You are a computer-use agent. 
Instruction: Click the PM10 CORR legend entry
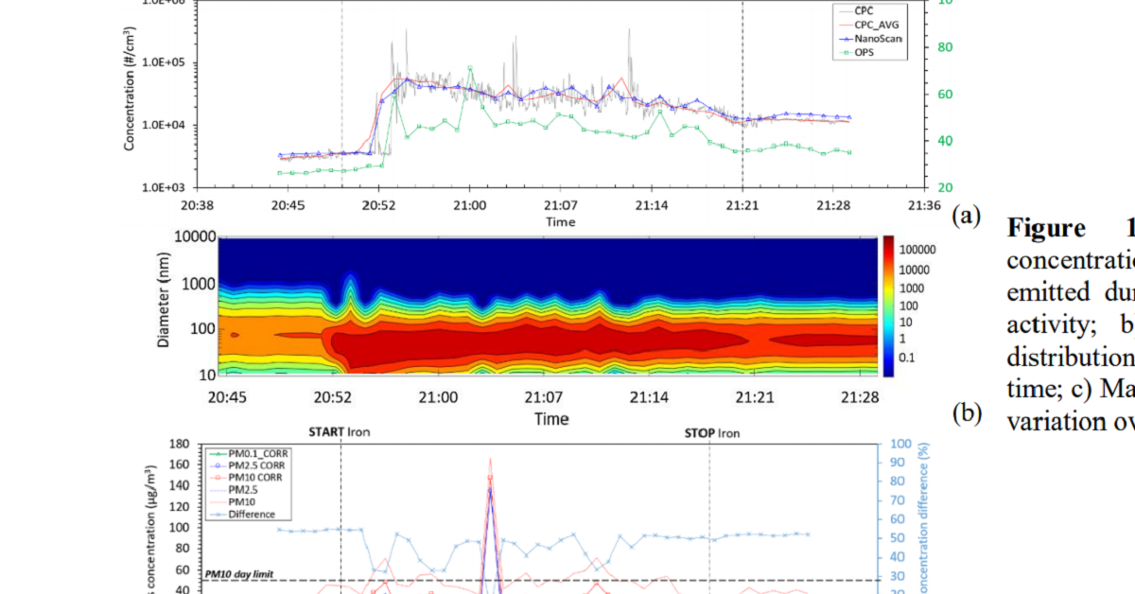point(242,478)
